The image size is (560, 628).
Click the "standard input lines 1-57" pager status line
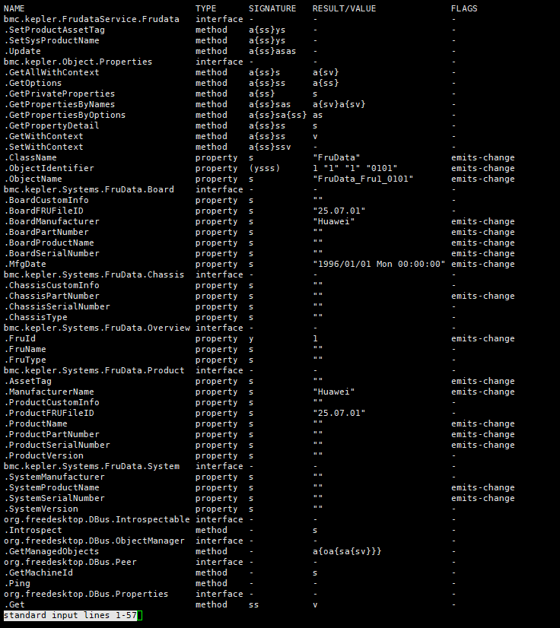70,615
